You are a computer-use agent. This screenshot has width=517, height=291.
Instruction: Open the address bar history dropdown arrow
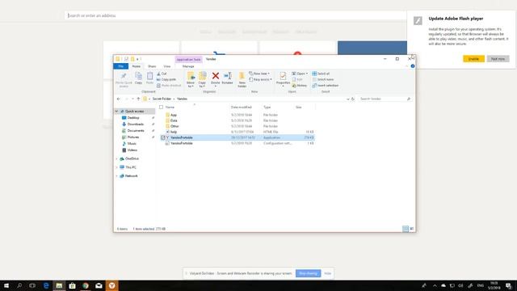point(348,99)
